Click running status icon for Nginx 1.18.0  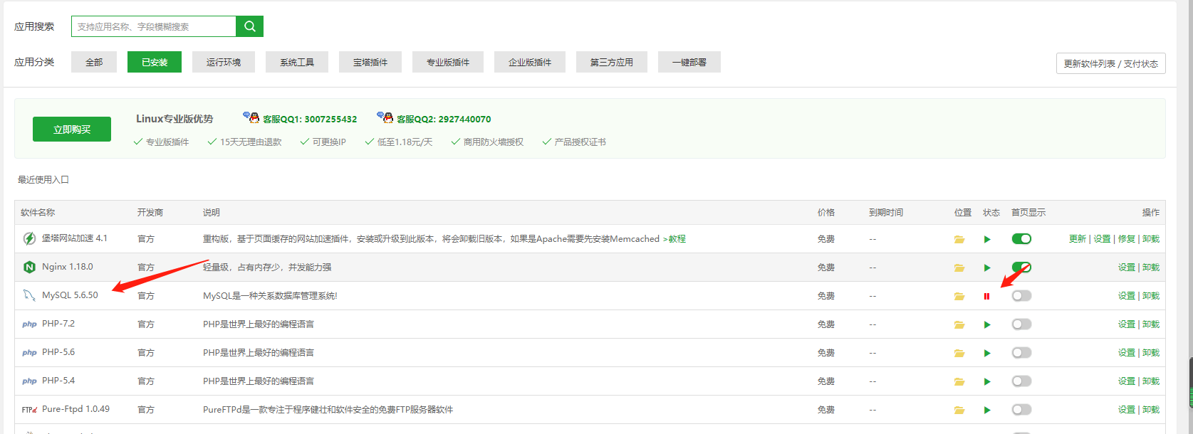987,268
